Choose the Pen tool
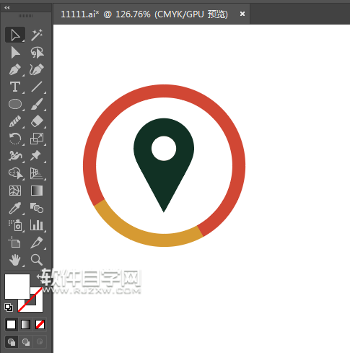 click(15, 70)
